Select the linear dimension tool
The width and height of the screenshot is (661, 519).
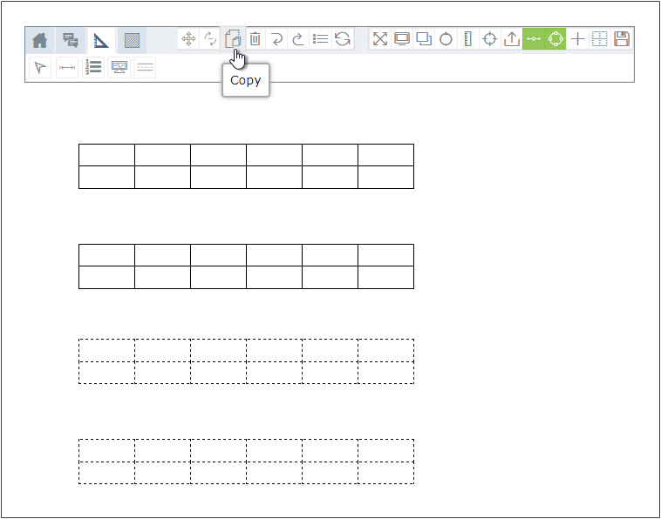pos(66,67)
